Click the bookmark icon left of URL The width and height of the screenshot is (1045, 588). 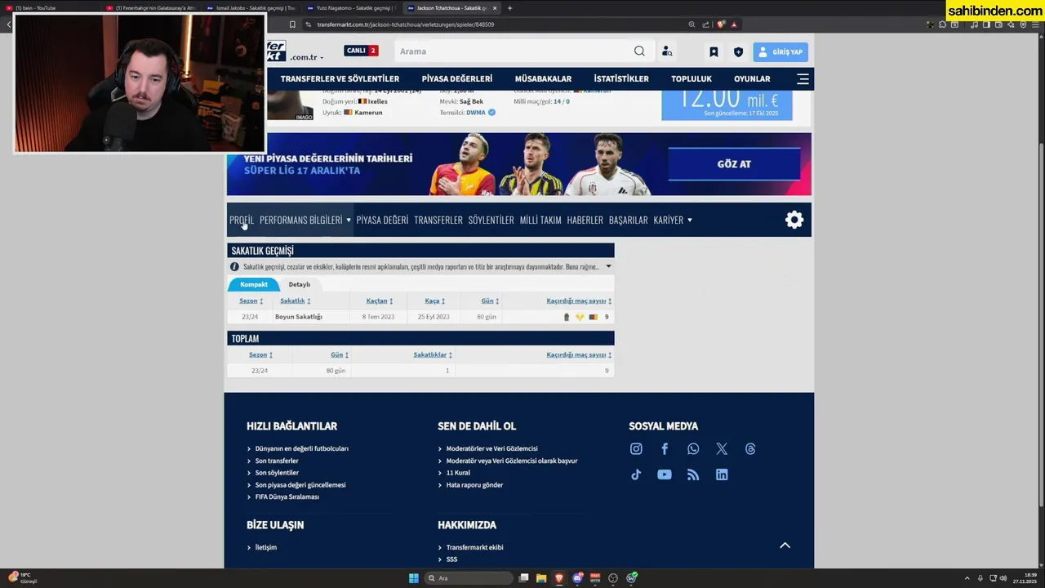point(292,24)
